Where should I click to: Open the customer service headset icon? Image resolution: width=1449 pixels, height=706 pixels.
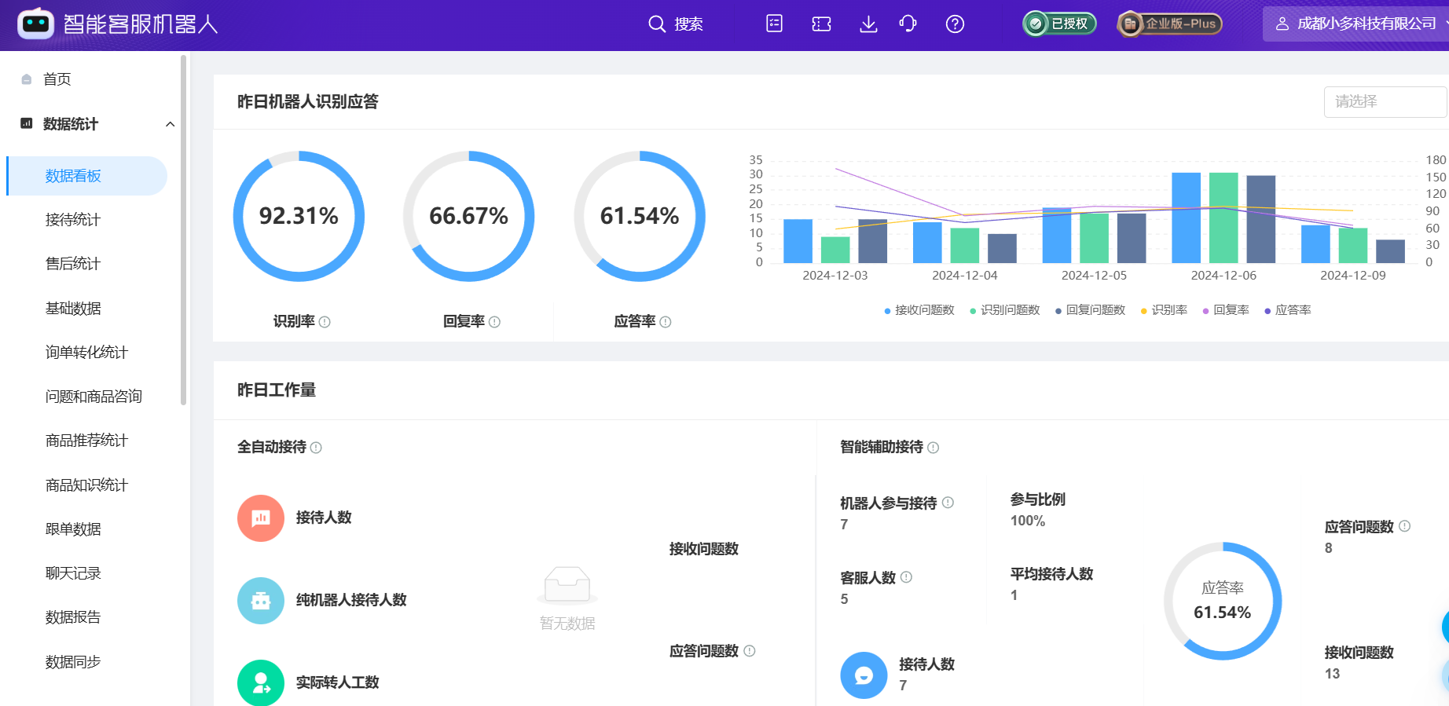tap(908, 24)
